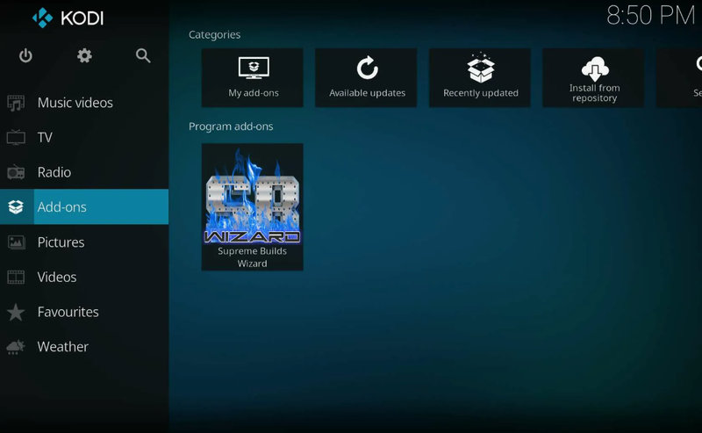702x433 pixels.
Task: Click the Kodi logo
Action: coord(68,18)
